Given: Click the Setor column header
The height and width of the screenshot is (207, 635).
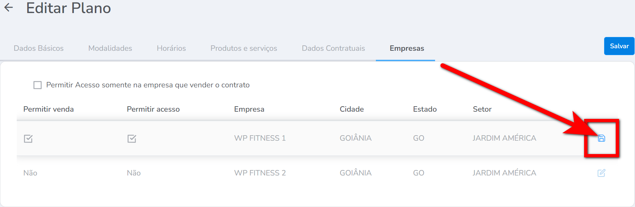Looking at the screenshot, I should 482,109.
